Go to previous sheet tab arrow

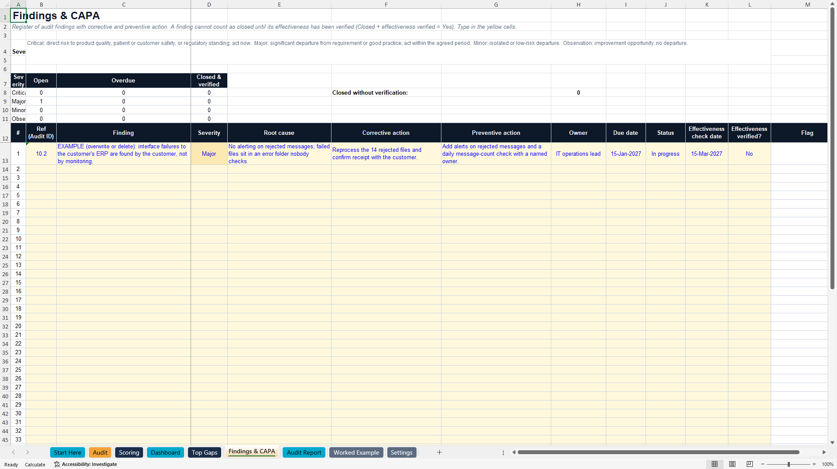click(14, 452)
